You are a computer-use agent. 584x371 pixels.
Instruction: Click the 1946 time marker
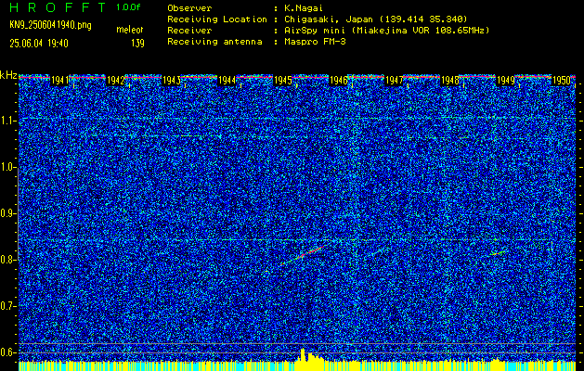[338, 81]
